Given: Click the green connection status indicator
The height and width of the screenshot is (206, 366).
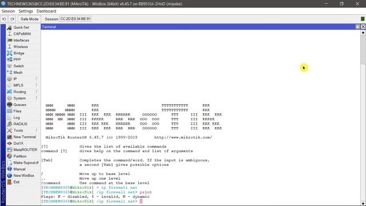Looking at the screenshot, I should pyautogui.click(x=363, y=19).
